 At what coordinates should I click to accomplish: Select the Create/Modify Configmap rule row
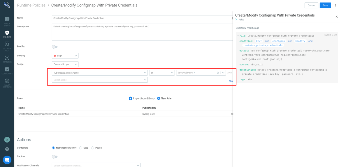pyautogui.click(x=125, y=114)
